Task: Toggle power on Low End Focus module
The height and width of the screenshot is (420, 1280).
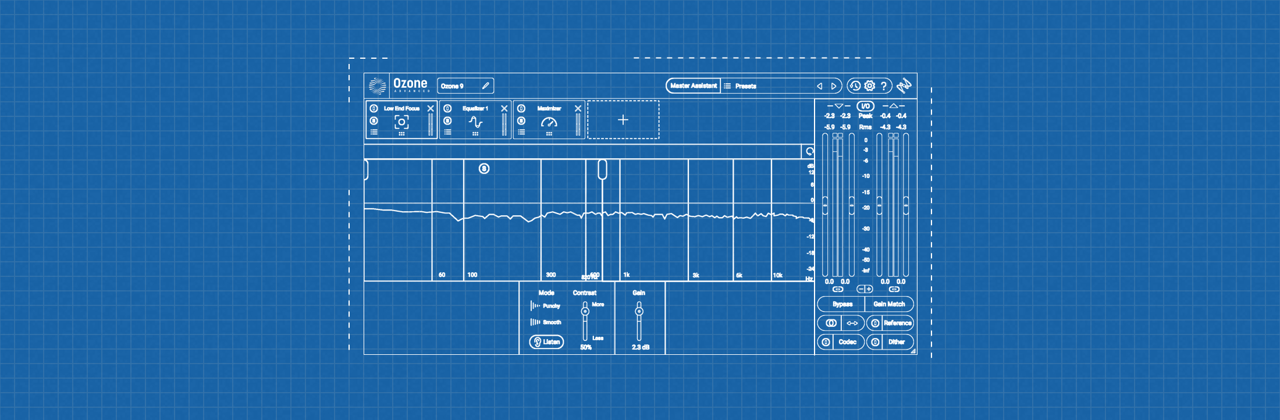Action: click(x=374, y=108)
